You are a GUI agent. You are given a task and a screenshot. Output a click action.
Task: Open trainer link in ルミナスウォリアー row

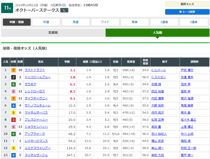click(x=189, y=148)
